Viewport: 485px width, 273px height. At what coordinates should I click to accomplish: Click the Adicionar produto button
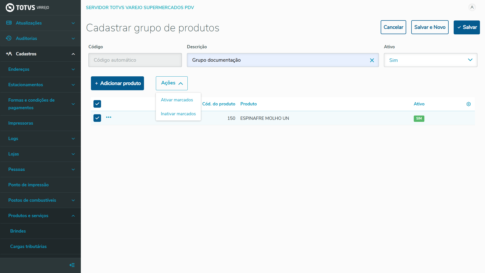click(x=117, y=83)
